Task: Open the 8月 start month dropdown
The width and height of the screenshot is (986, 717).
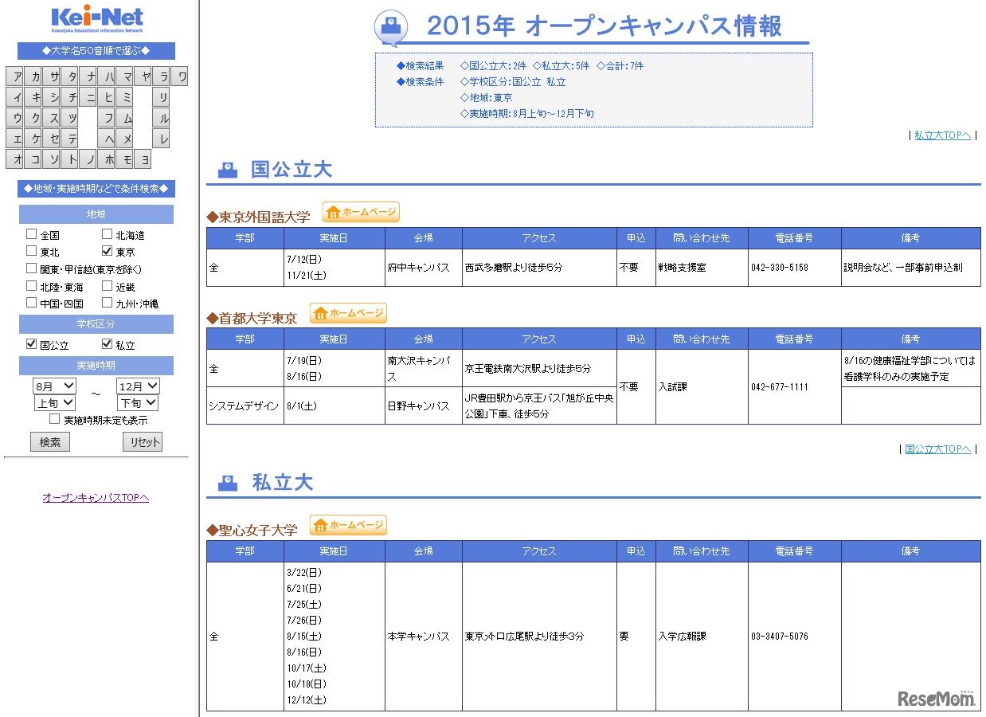Action: [x=53, y=386]
